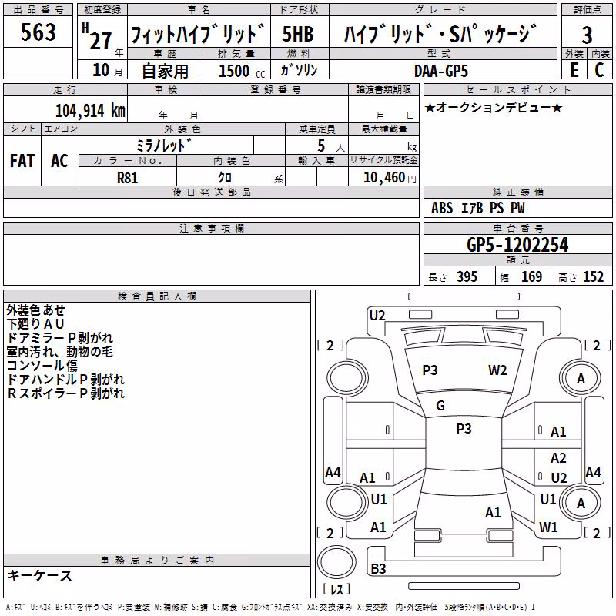
Task: Select the fuel type "ガソリン"
Action: (x=299, y=70)
